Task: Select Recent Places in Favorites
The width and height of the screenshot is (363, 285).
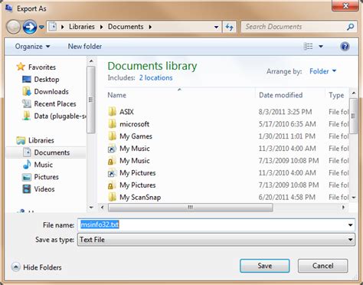Action: (x=49, y=104)
